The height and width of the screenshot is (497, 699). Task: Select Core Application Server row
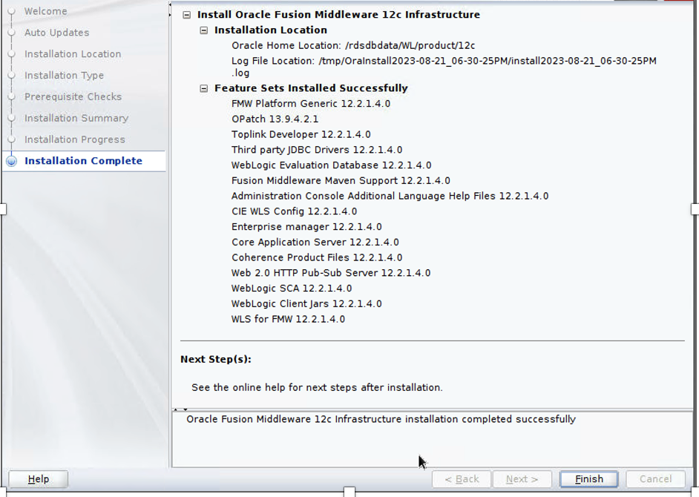point(315,242)
